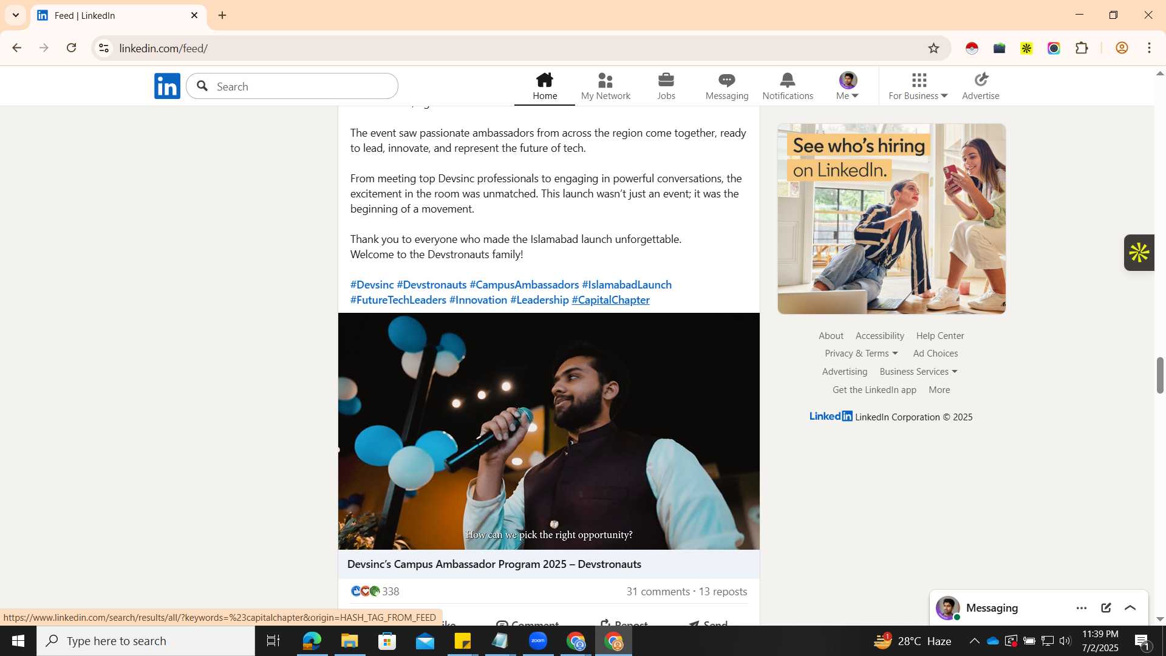
Task: Click the #Devsinc hashtag
Action: pos(372,285)
